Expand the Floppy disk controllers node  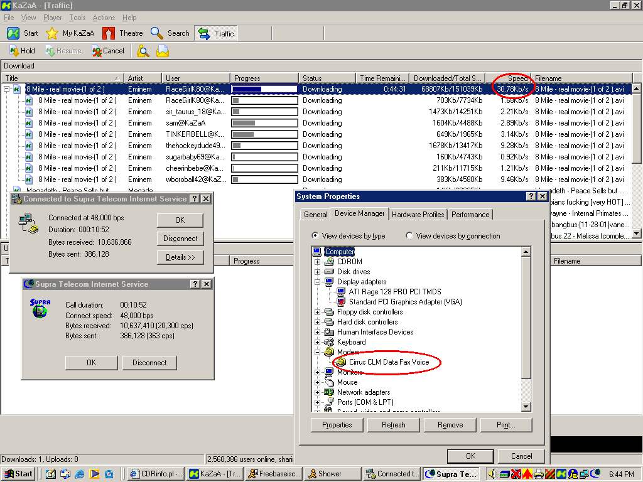(x=317, y=312)
